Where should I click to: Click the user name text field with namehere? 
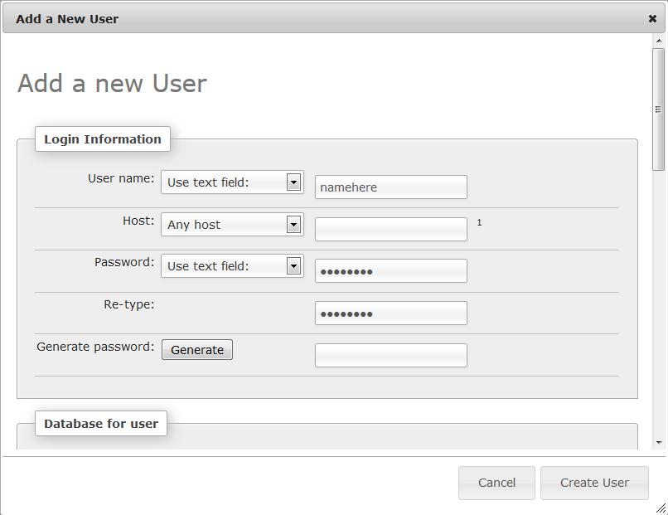[391, 187]
